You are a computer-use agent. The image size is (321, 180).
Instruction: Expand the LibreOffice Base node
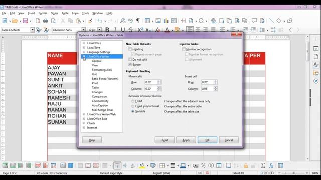point(84,119)
